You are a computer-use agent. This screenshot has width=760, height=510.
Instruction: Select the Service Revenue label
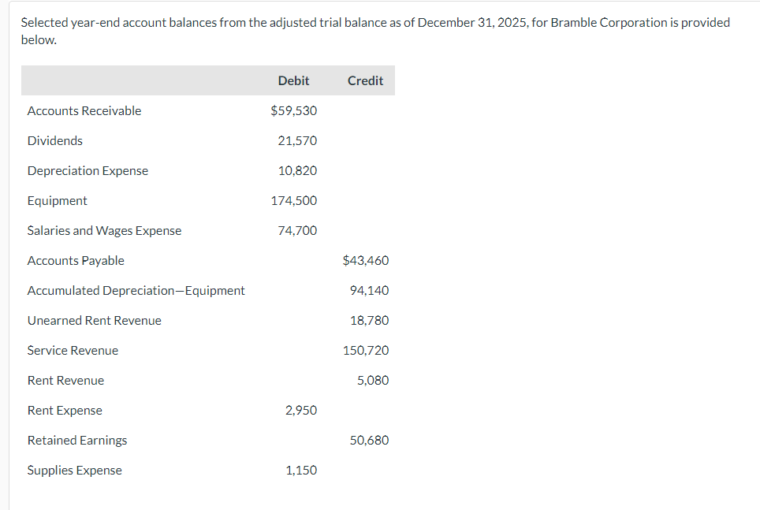[73, 350]
